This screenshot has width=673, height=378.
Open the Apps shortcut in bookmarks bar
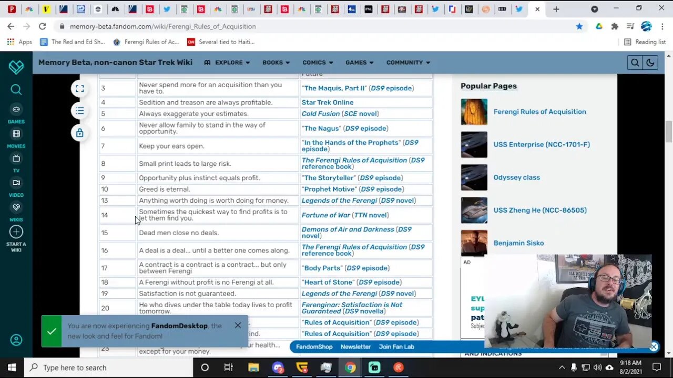pyautogui.click(x=19, y=42)
